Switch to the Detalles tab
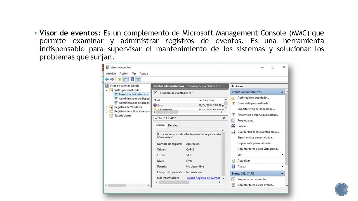The image size is (358, 201). 173,125
